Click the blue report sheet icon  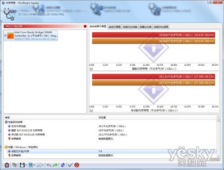pyautogui.click(x=30, y=165)
